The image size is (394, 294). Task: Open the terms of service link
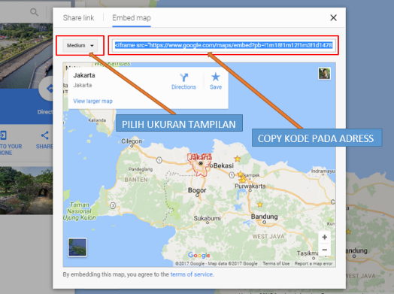click(192, 274)
